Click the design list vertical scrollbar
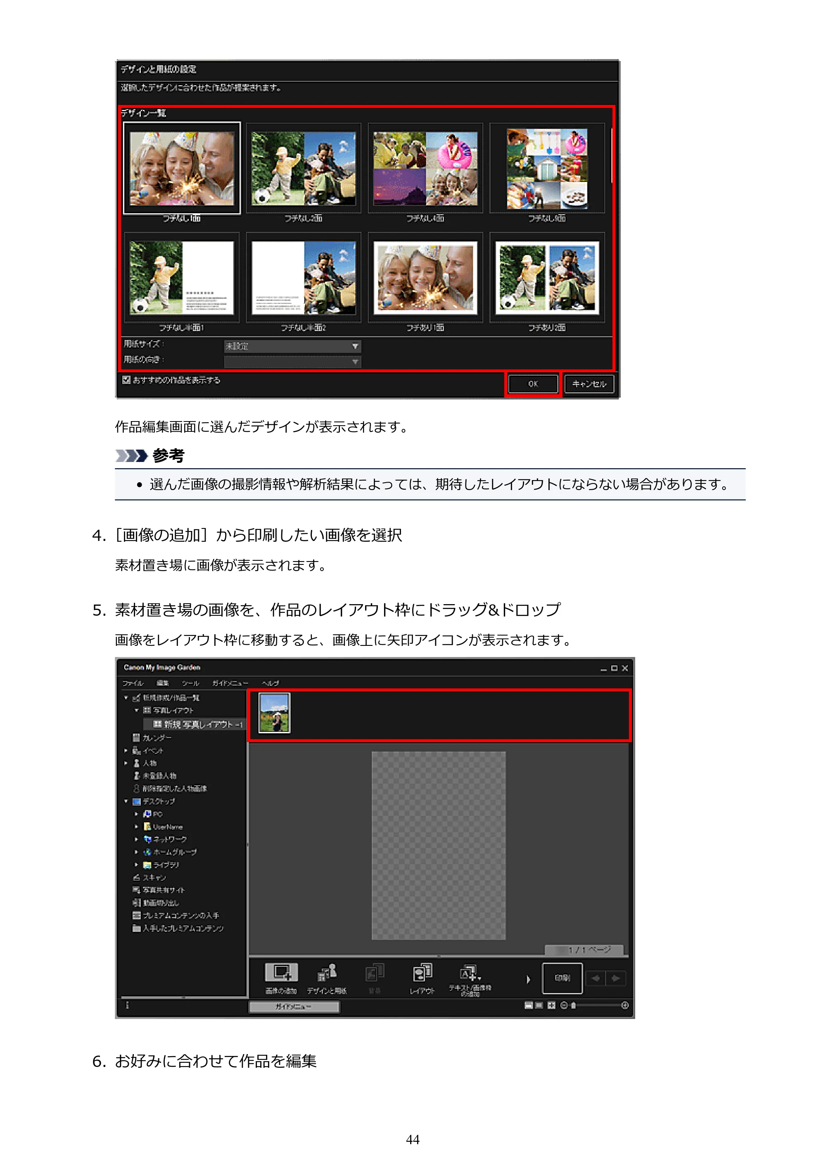826x1169 pixels. 611,156
